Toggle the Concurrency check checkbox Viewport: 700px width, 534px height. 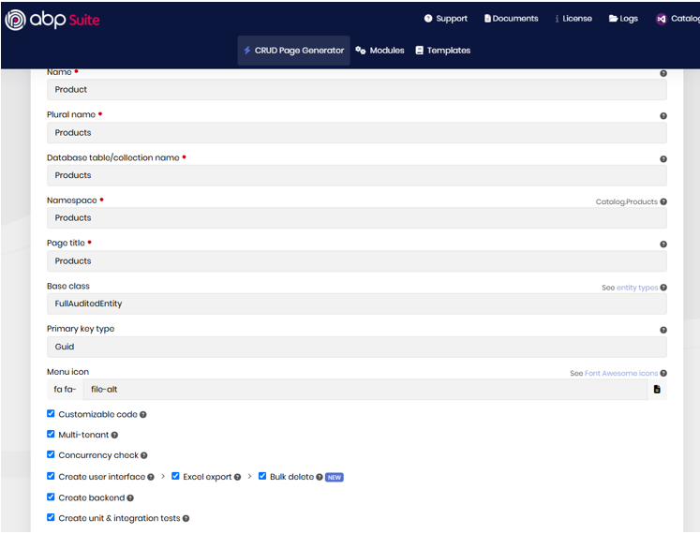(x=51, y=454)
